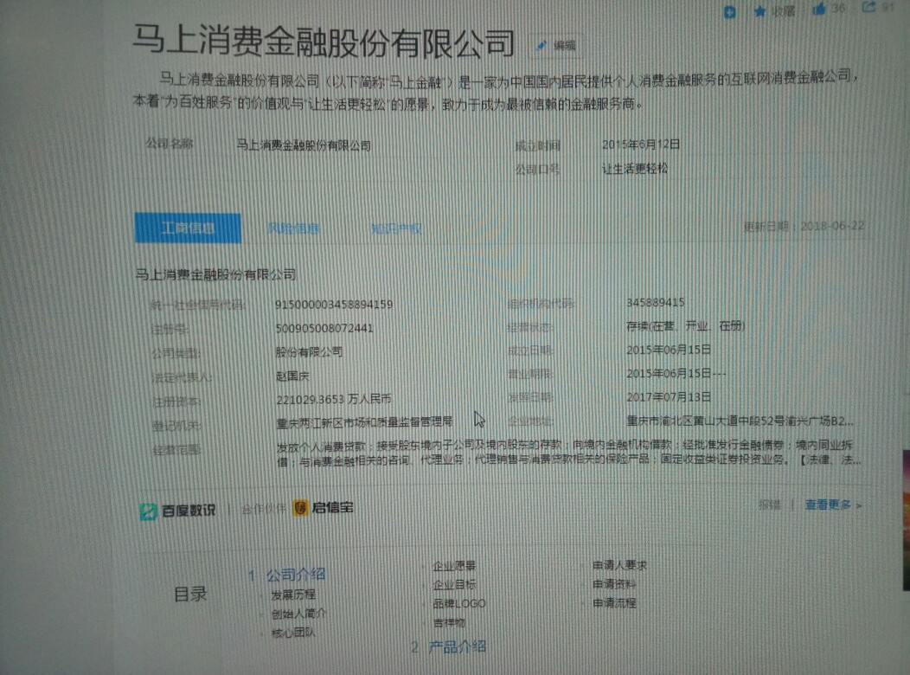Viewport: 910px width, 675px height.
Task: Open the 产品介绍 catalog heading
Action: pos(458,646)
